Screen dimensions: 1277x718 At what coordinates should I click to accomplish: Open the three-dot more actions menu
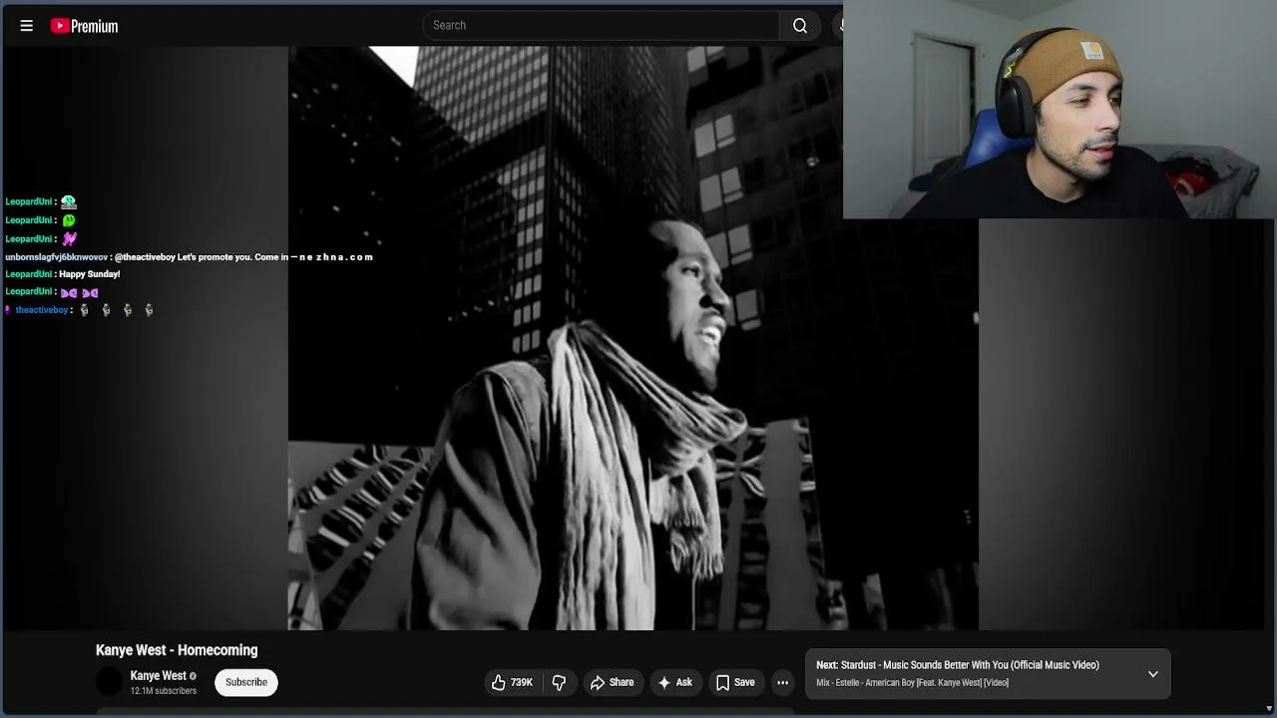pos(783,682)
